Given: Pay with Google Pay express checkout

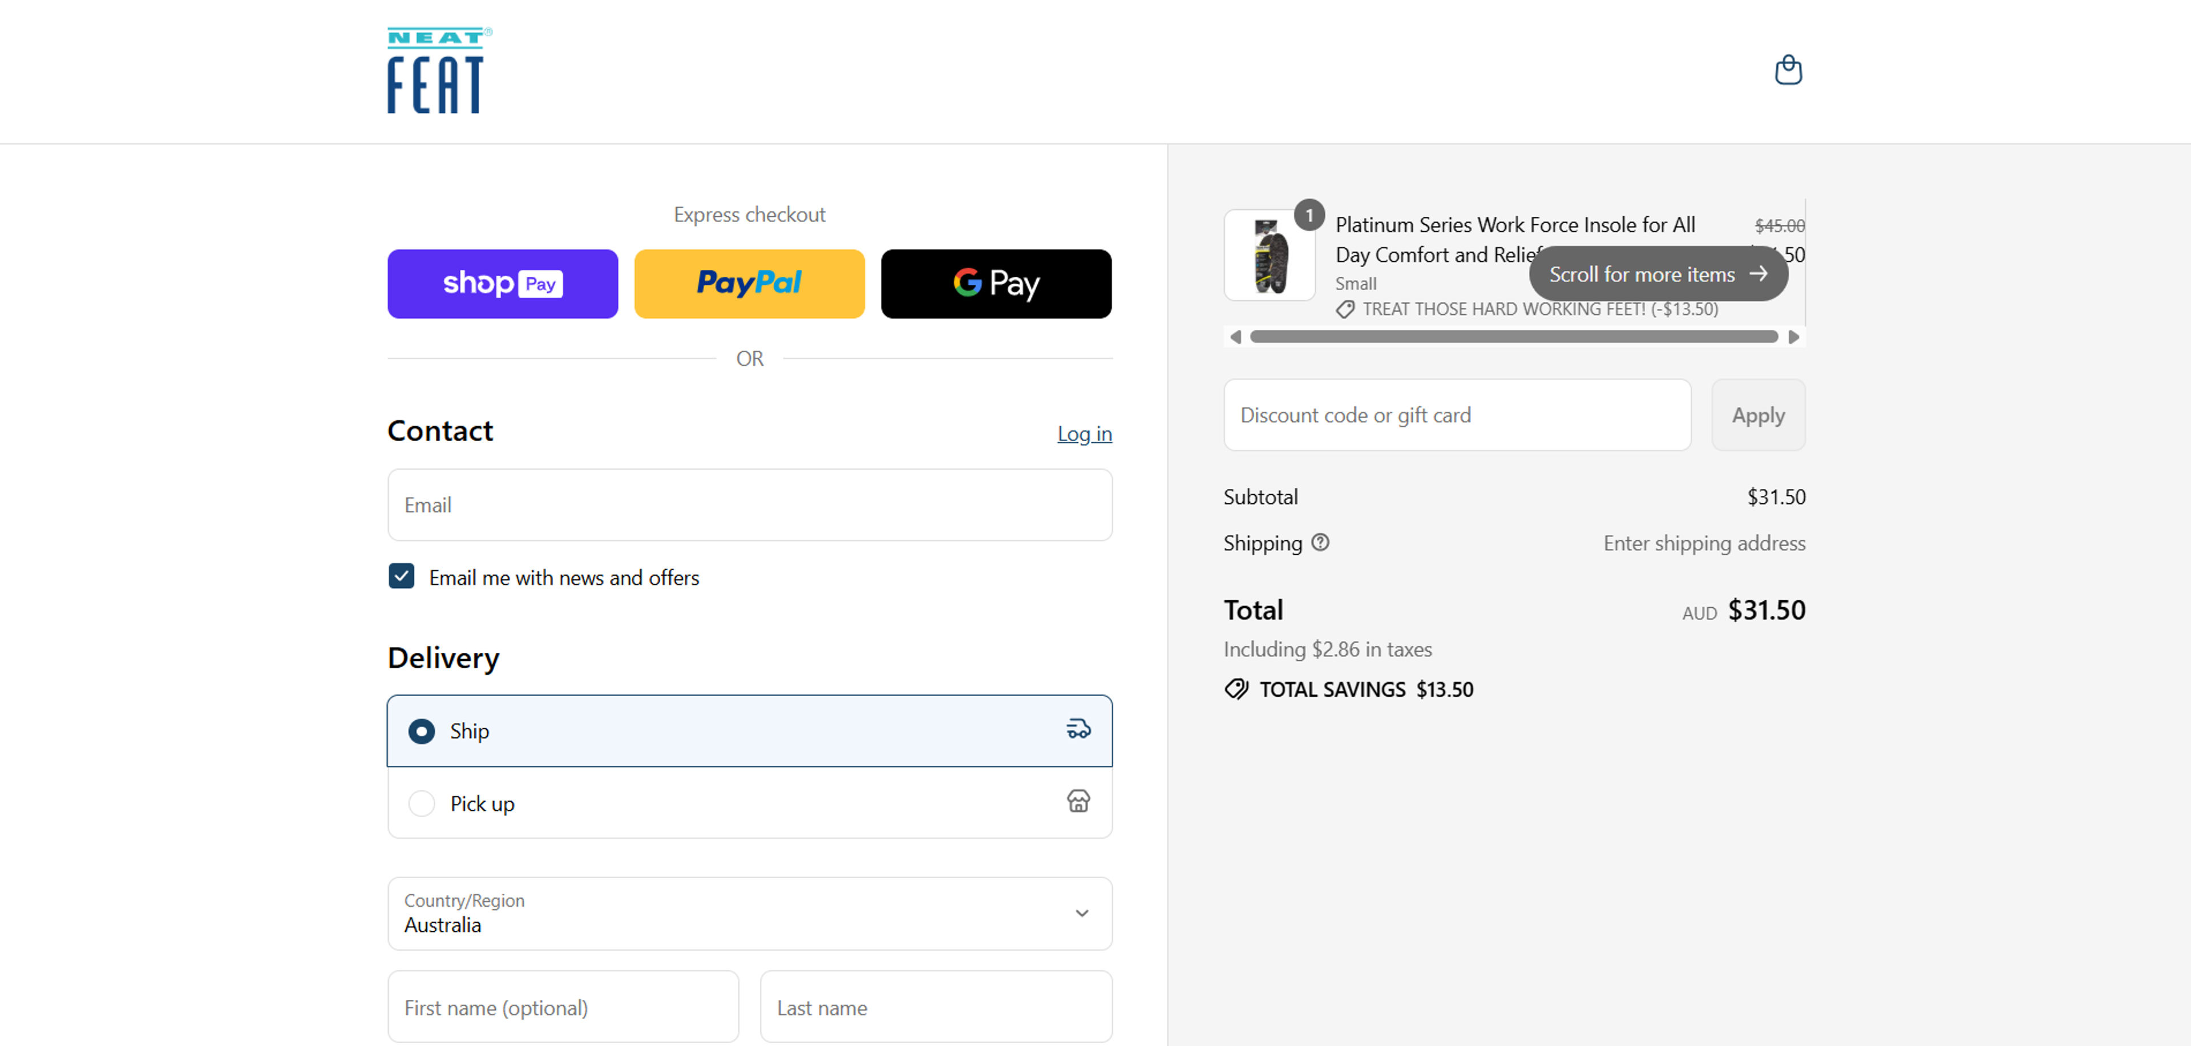Looking at the screenshot, I should tap(996, 284).
